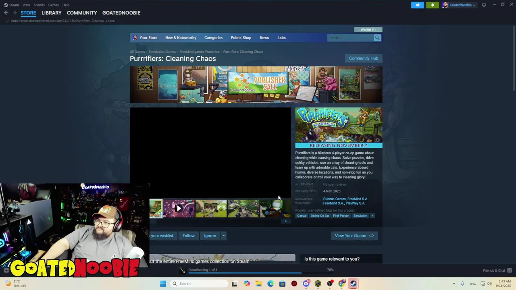516x290 pixels.
Task: Switch to the COMMUNITY tab
Action: click(x=82, y=13)
